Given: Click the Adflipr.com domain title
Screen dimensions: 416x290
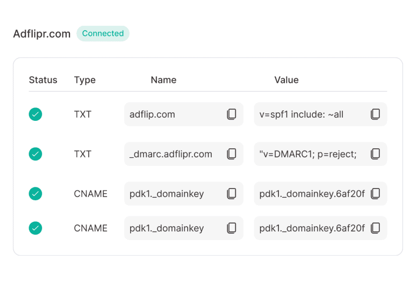Looking at the screenshot, I should coord(42,34).
